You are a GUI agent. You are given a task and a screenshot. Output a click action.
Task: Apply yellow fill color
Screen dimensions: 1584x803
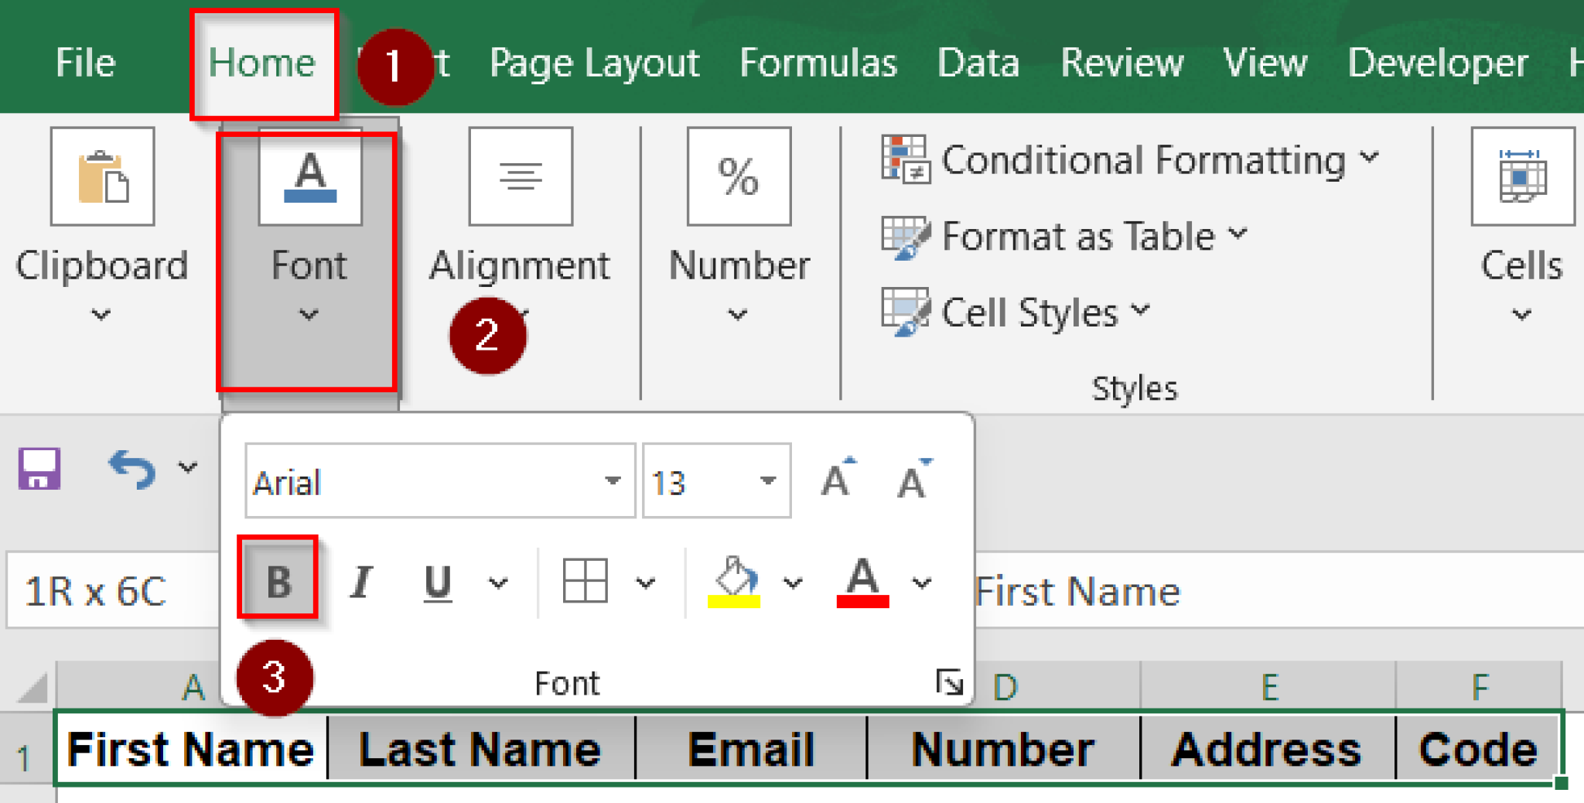coord(734,580)
